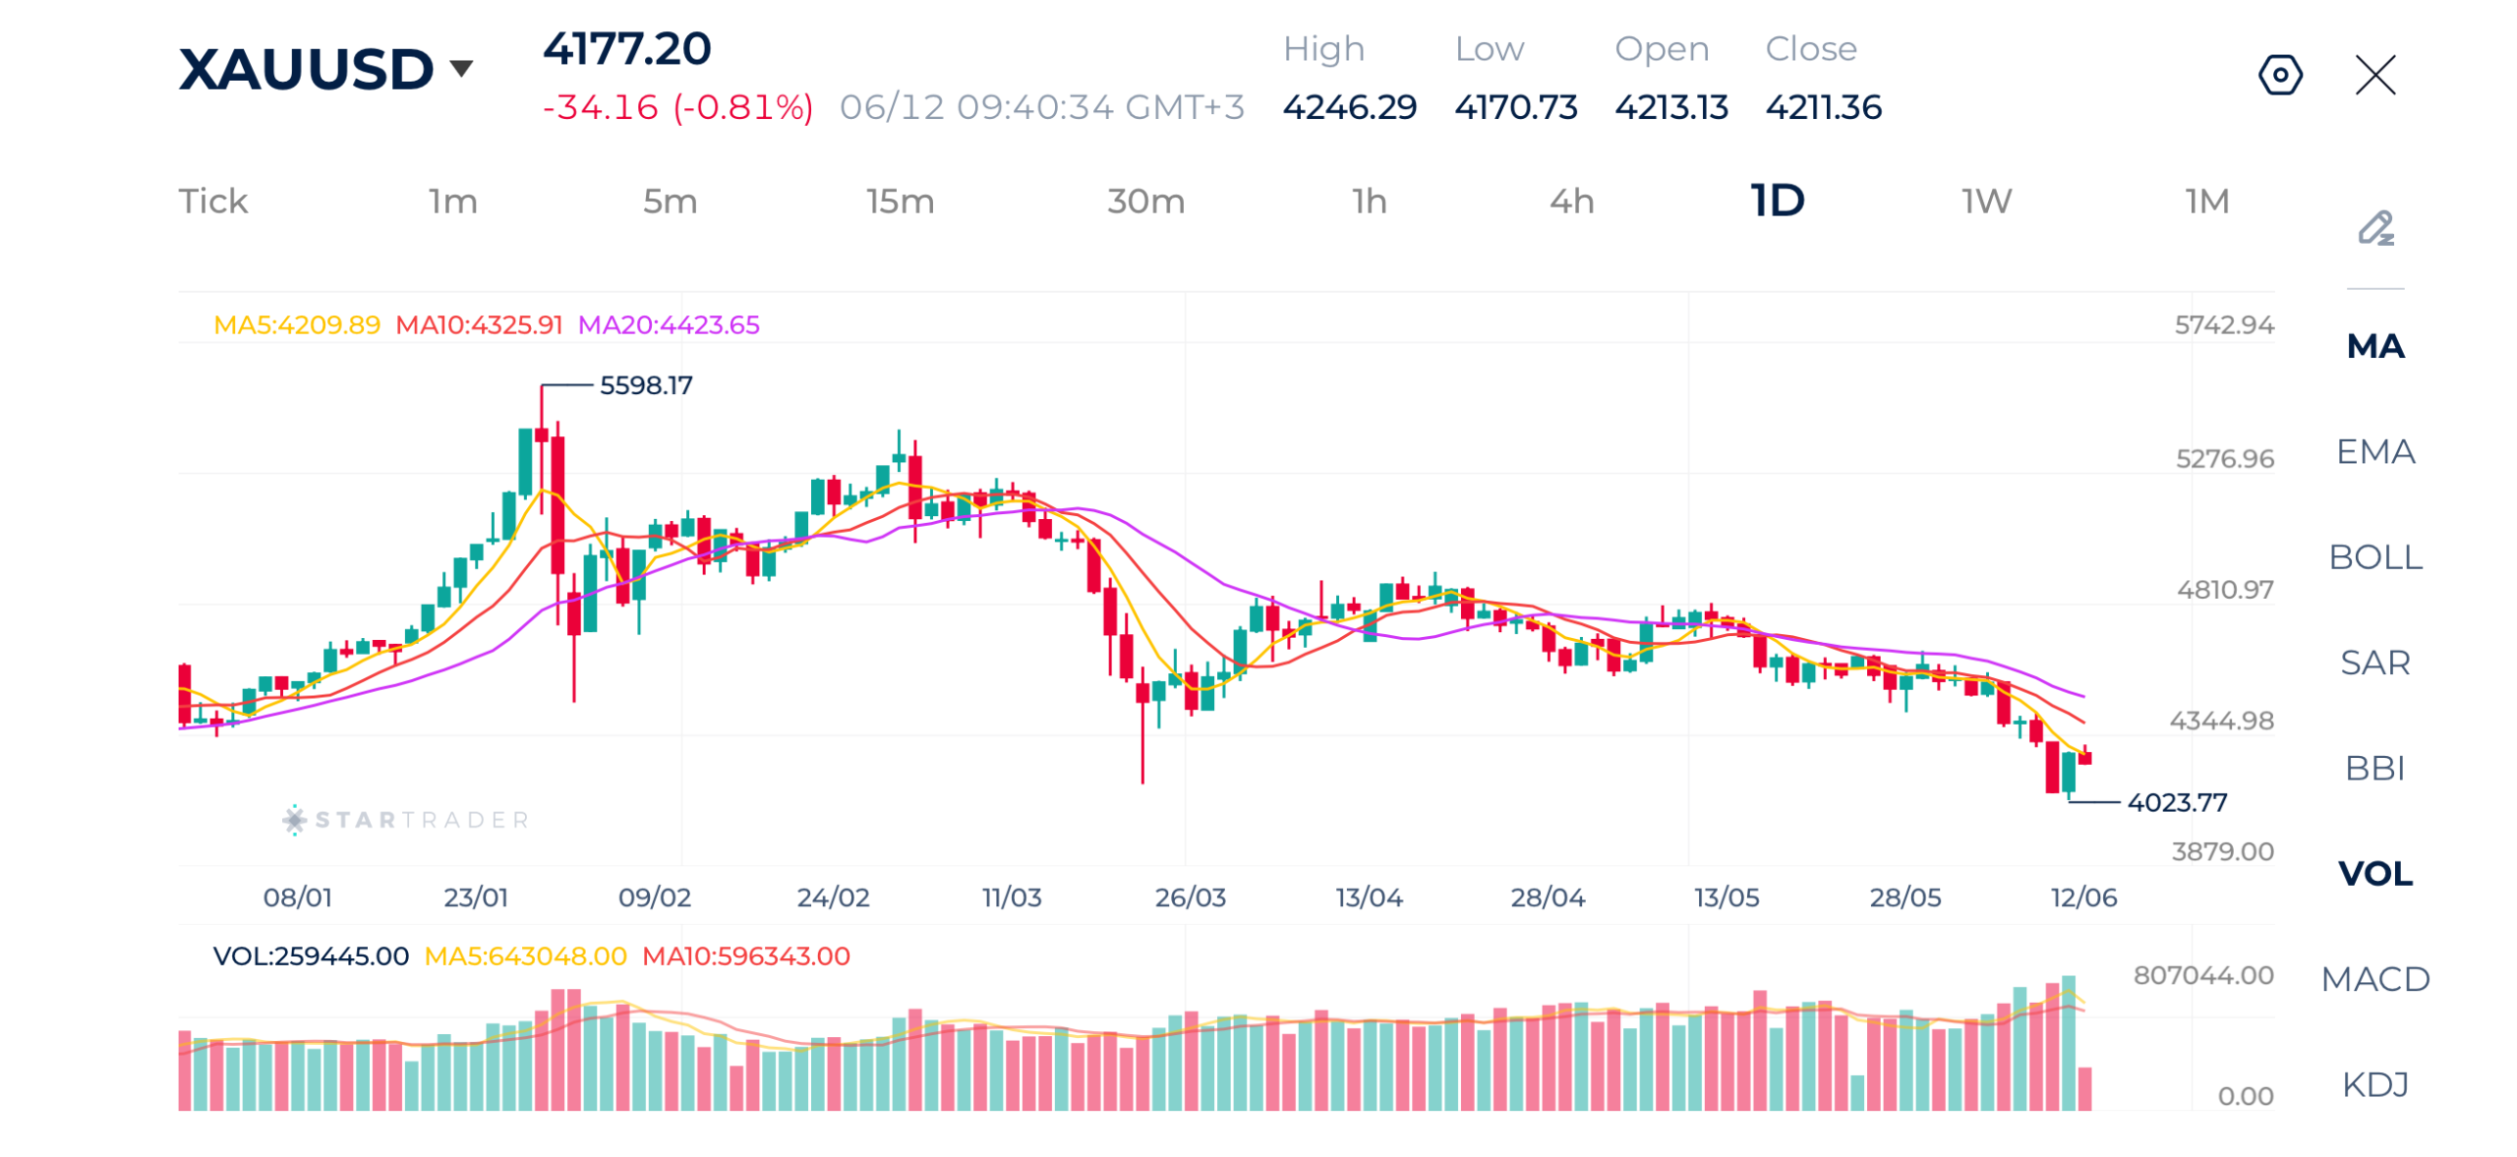Select the 1M timeframe tab
Screen dimensions: 2517x1157
2206,202
